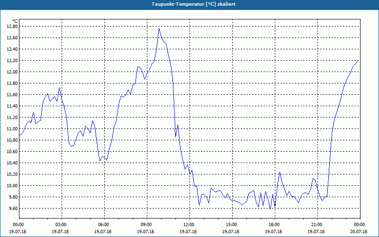
Task: Select the 12,60 y-axis value
Action: [12, 38]
